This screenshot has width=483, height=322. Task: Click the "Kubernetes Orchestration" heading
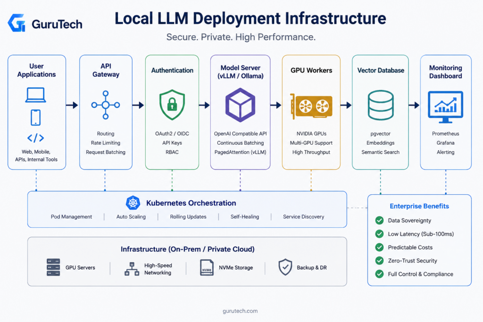[191, 203]
